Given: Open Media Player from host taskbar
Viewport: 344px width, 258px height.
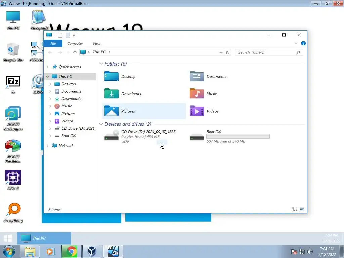Looking at the screenshot, I should tap(50, 251).
